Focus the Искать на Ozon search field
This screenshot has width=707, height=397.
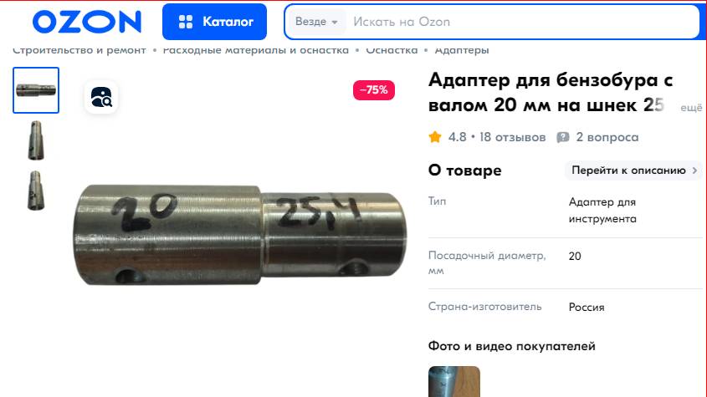[523, 22]
